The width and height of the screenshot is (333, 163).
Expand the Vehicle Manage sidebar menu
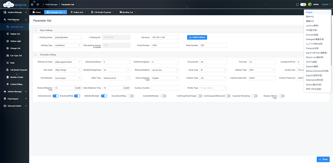pos(14,91)
